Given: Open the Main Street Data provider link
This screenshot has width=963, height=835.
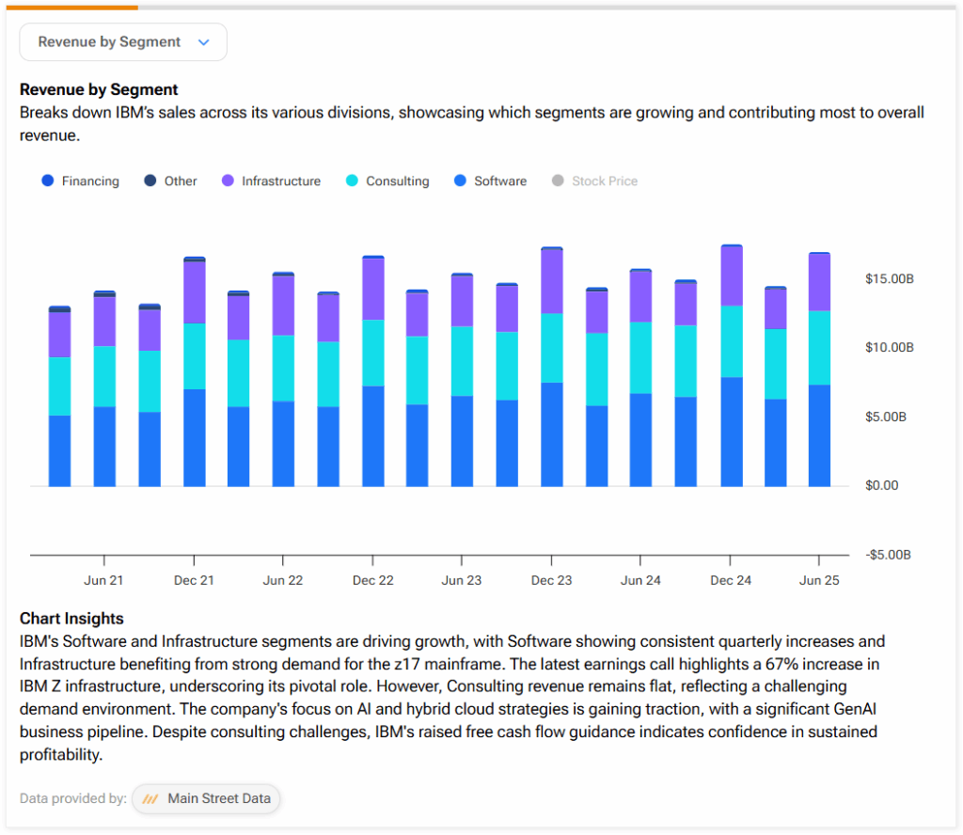Looking at the screenshot, I should point(218,799).
